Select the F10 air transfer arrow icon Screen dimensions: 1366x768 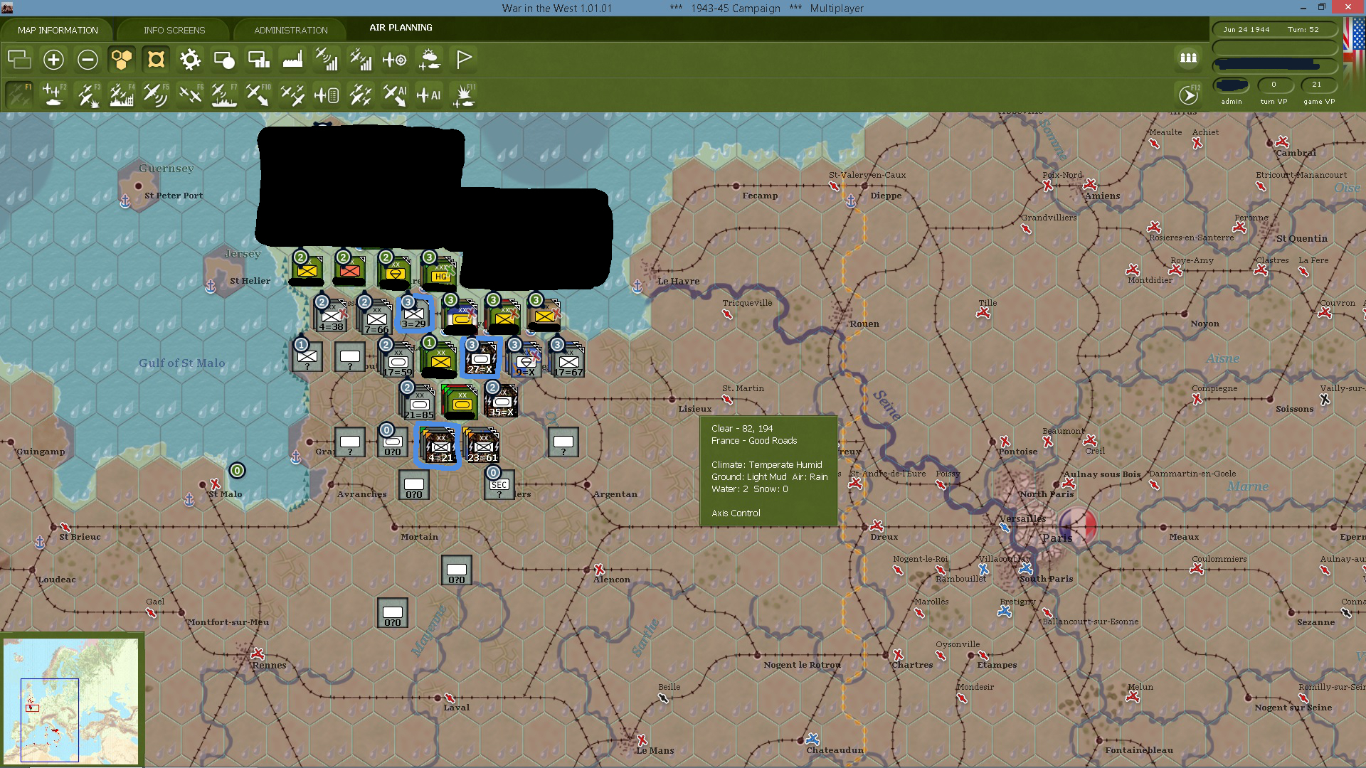click(x=258, y=95)
